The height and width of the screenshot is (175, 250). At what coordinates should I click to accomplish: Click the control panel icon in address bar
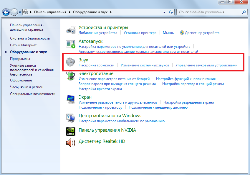tap(26, 12)
